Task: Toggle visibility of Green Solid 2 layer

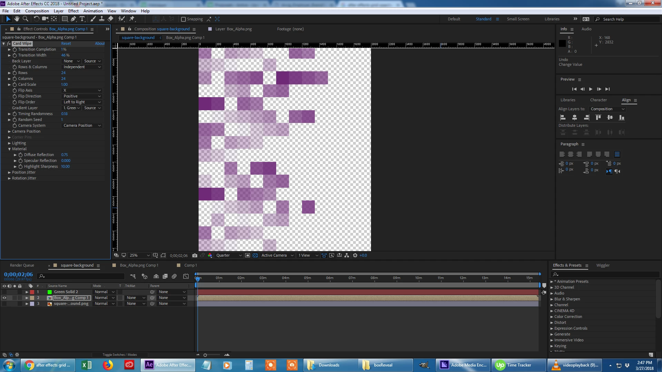Action: pos(4,292)
